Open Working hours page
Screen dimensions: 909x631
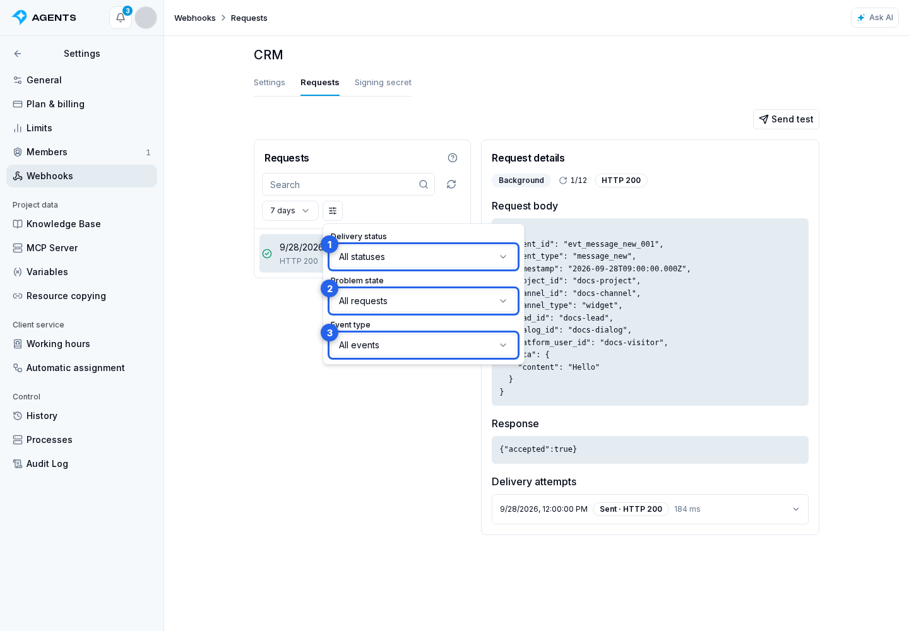tap(82, 344)
